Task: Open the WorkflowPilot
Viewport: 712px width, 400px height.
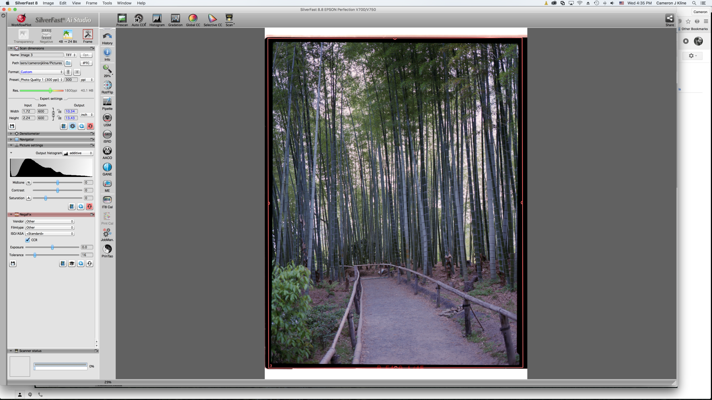Action: (x=21, y=20)
